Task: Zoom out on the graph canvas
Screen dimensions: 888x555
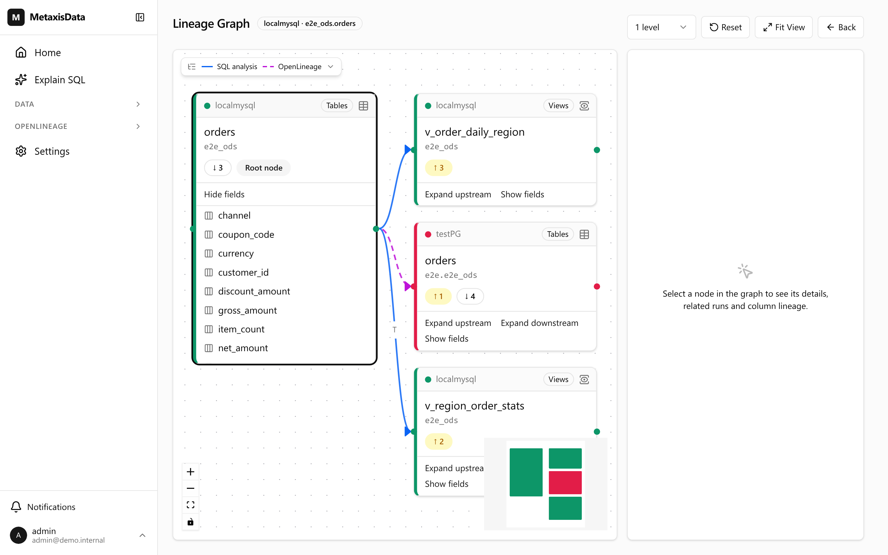Action: (x=191, y=488)
